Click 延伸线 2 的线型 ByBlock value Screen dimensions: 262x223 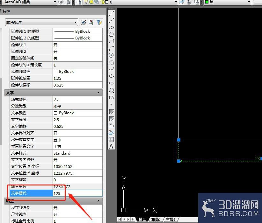click(x=77, y=38)
